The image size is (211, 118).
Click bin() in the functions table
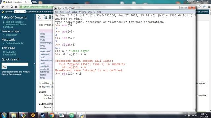(x=42, y=46)
